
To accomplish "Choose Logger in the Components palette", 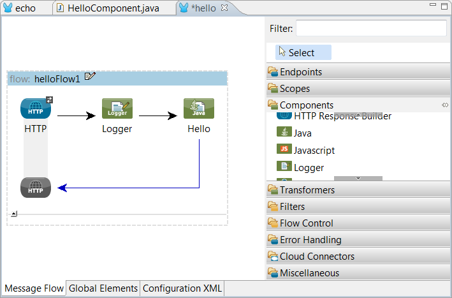I will click(x=308, y=167).
